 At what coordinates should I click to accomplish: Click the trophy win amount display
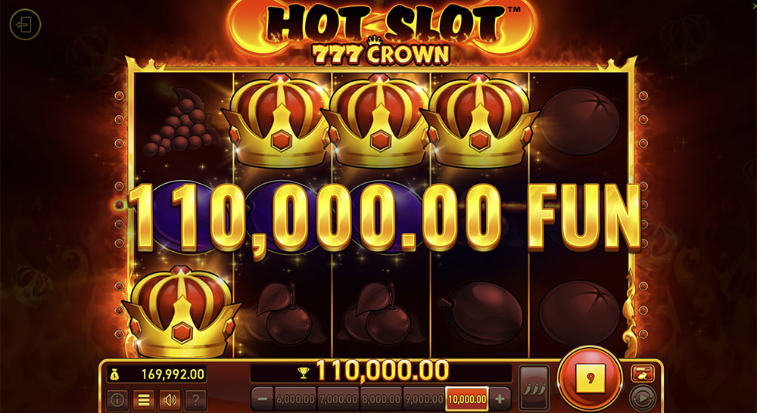(381, 372)
